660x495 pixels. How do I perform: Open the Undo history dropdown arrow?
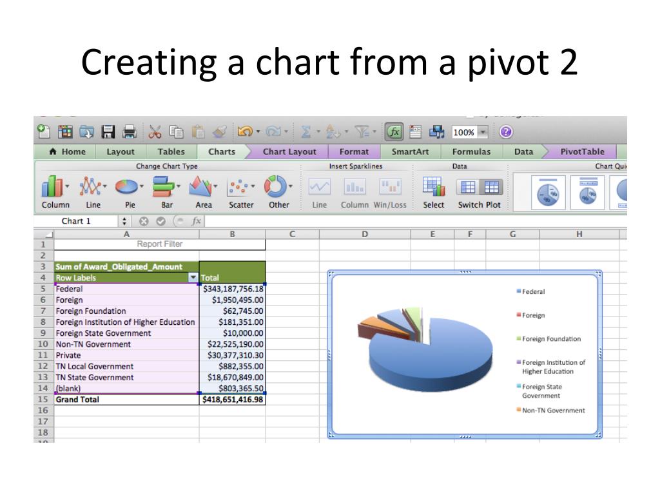(x=258, y=131)
